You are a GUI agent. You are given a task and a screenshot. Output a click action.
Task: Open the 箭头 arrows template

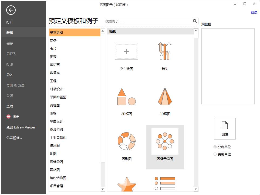pos(165,51)
